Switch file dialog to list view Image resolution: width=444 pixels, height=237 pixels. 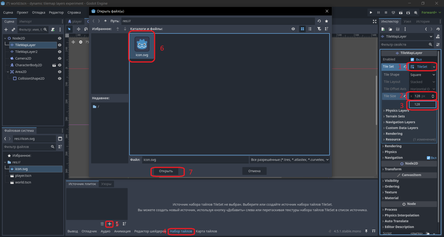pyautogui.click(x=310, y=29)
